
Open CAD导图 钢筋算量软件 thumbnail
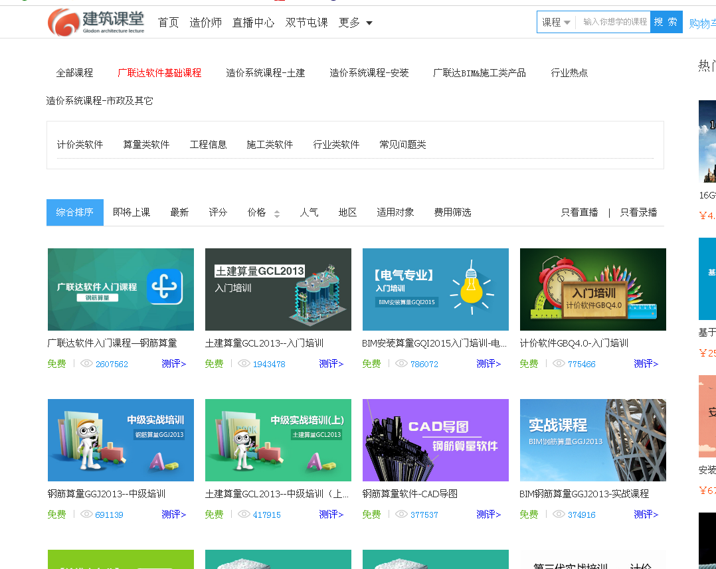coord(436,440)
